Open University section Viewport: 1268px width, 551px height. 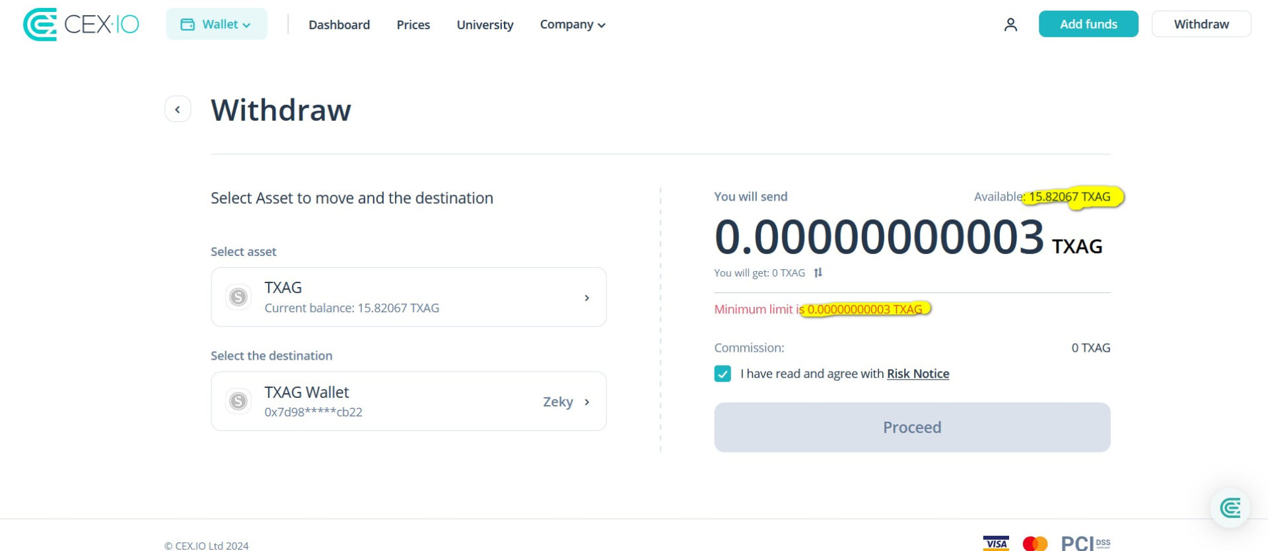485,25
